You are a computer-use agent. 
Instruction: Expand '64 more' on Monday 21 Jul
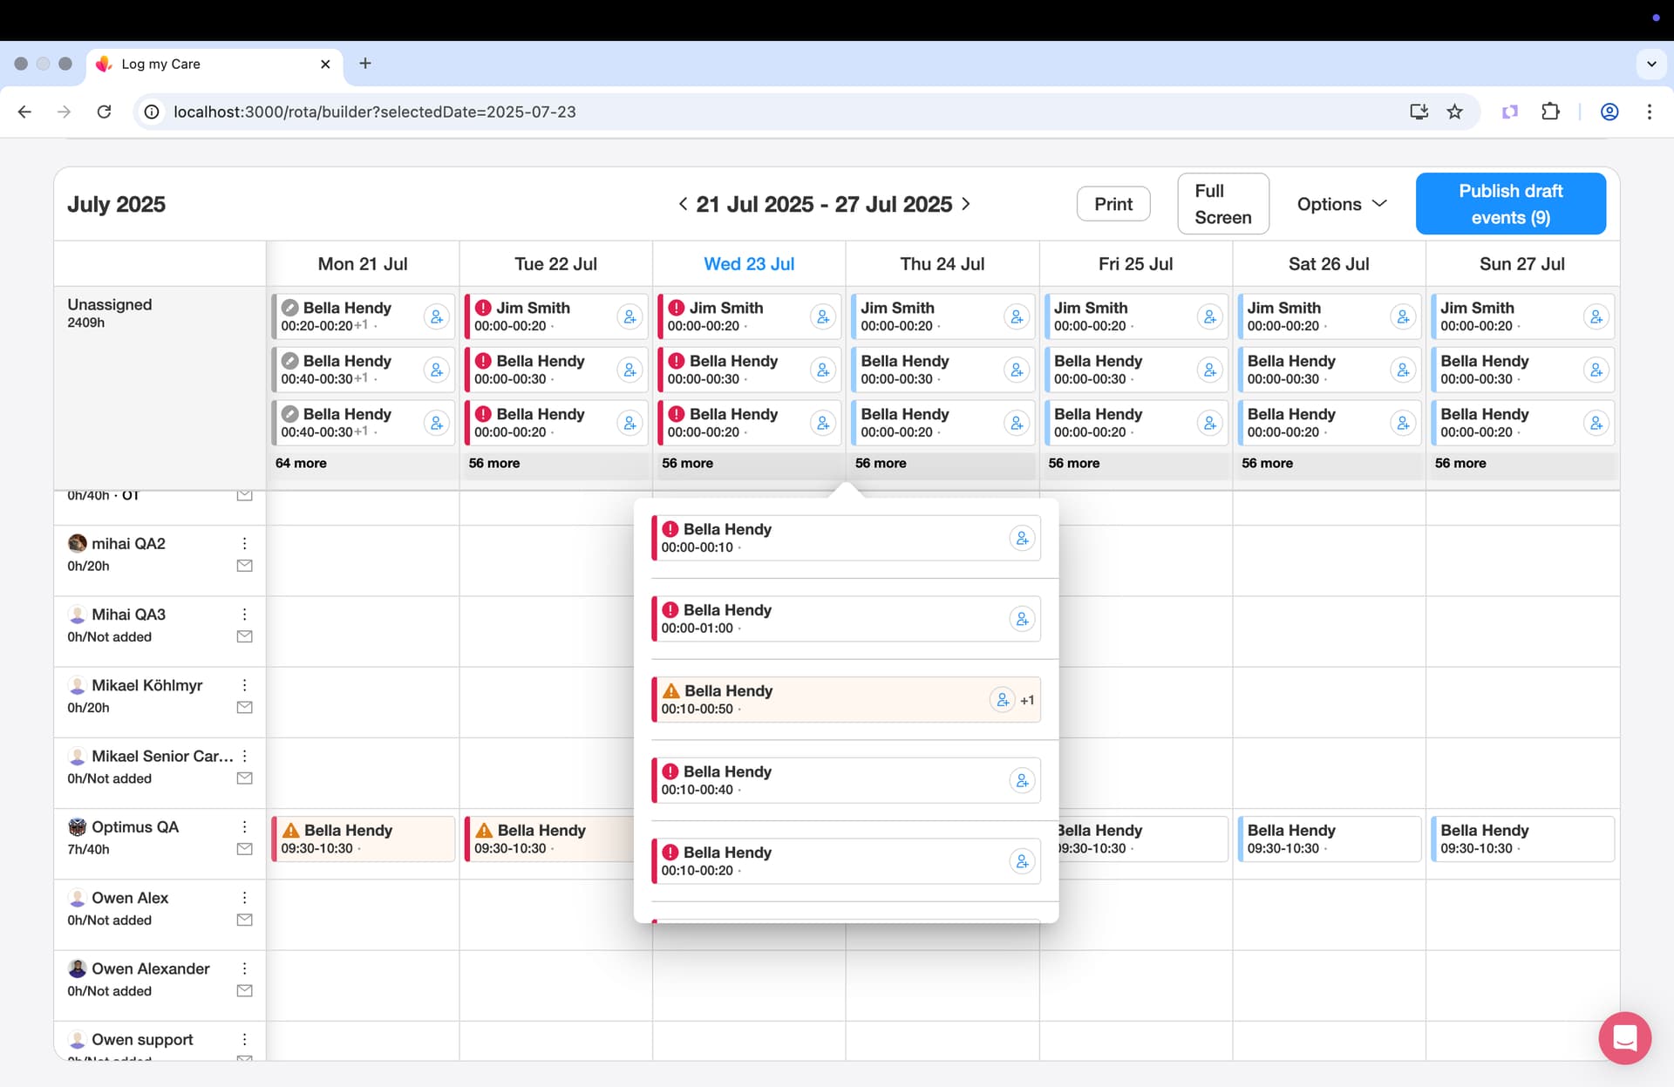point(302,464)
